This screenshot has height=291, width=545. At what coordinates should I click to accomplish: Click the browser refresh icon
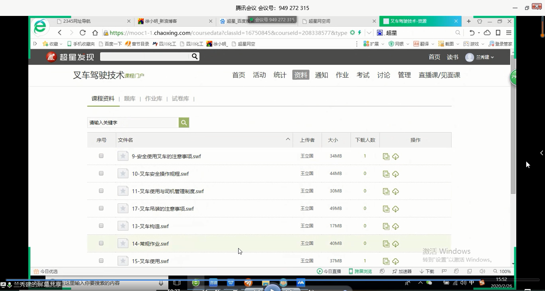[x=83, y=33]
